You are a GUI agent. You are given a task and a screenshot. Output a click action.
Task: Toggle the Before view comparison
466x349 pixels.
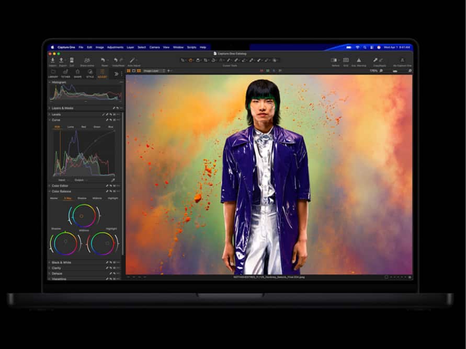[335, 60]
